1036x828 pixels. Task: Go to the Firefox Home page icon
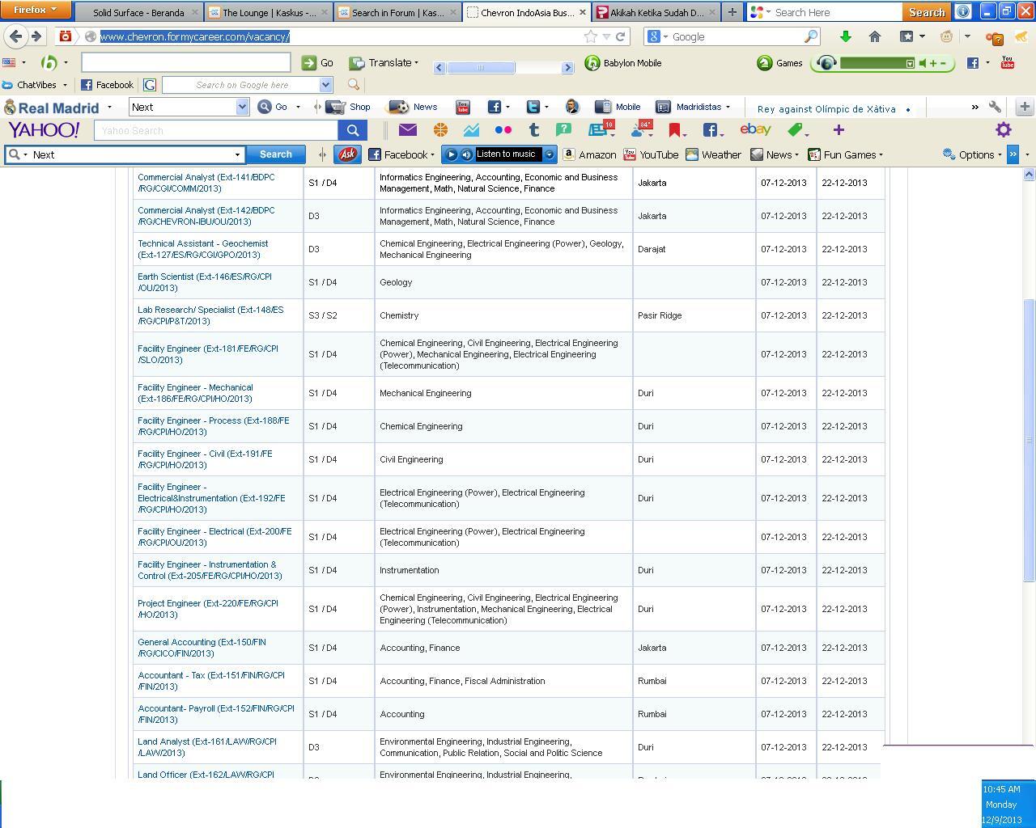[875, 36]
